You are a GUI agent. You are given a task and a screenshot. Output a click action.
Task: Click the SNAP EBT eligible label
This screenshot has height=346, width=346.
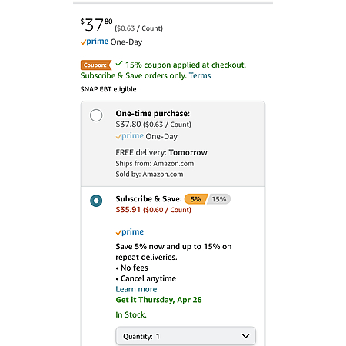click(108, 89)
